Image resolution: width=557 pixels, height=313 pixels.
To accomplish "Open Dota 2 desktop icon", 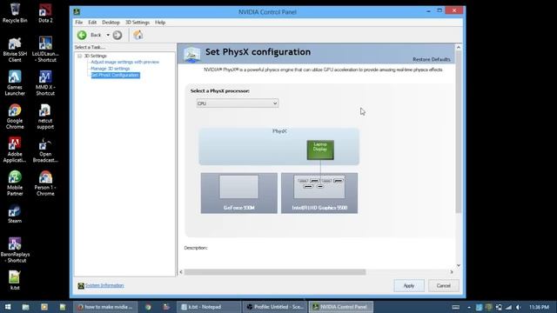I will pyautogui.click(x=45, y=13).
